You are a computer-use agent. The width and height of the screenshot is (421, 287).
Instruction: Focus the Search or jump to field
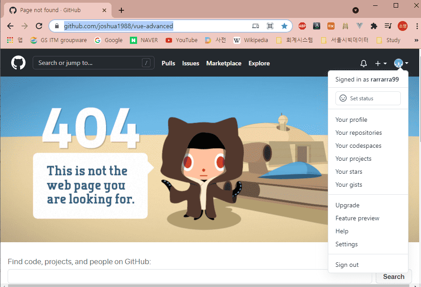tap(94, 63)
